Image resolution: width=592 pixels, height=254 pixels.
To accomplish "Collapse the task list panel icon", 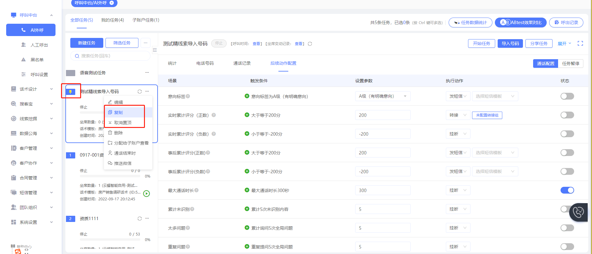I will pos(155,50).
